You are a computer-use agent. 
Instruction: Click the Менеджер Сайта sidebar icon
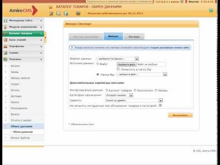point(5,21)
